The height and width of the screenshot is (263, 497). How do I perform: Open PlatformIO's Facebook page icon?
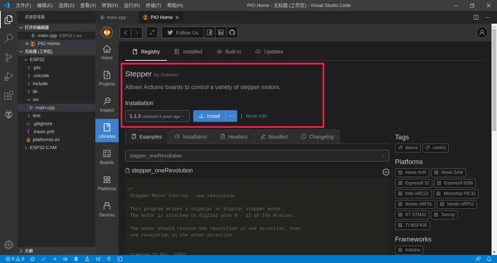tap(210, 33)
